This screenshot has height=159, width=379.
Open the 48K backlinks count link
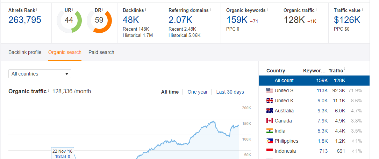click(x=132, y=20)
